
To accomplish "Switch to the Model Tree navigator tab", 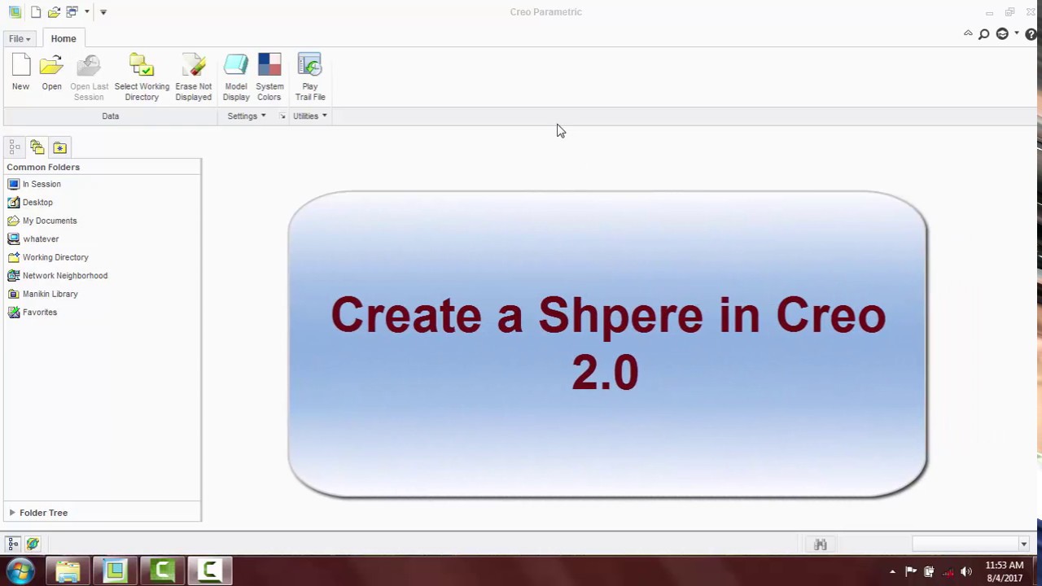I will [x=14, y=147].
